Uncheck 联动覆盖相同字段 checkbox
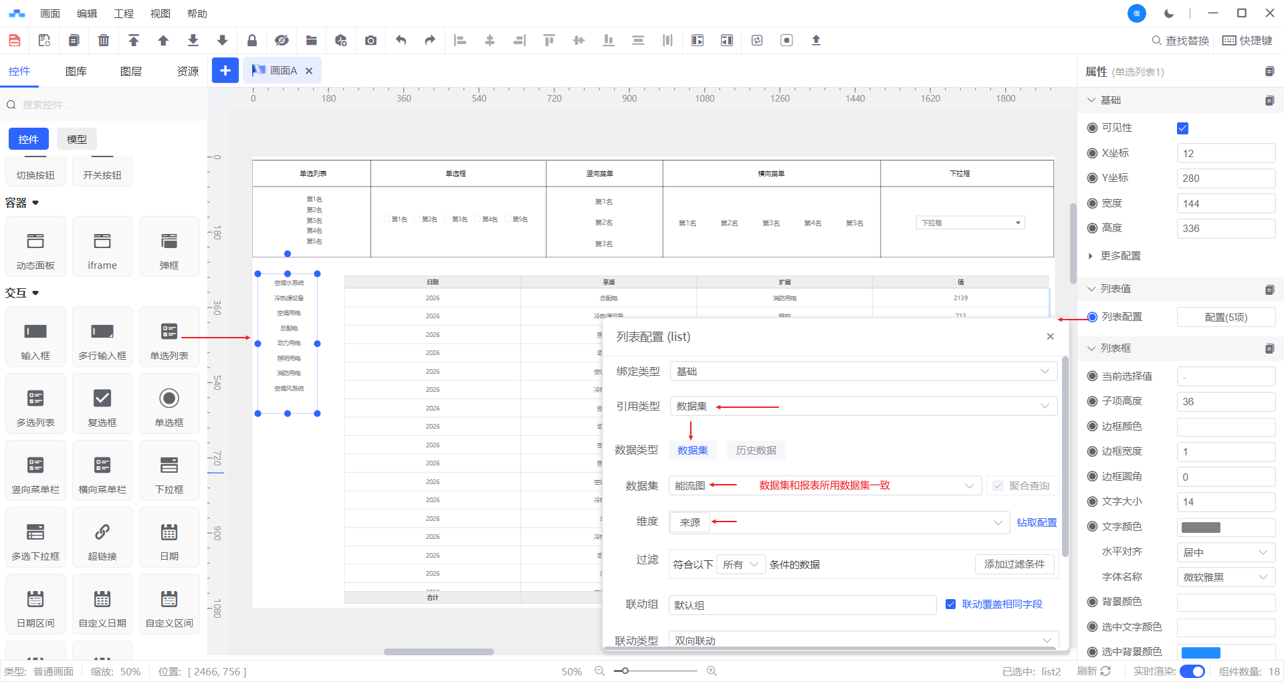The image size is (1284, 682). pos(950,604)
